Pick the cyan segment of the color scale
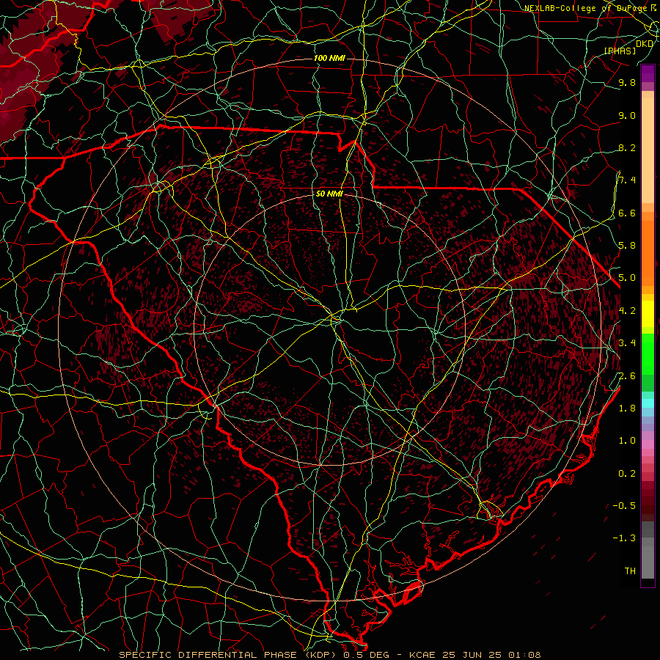 648,403
